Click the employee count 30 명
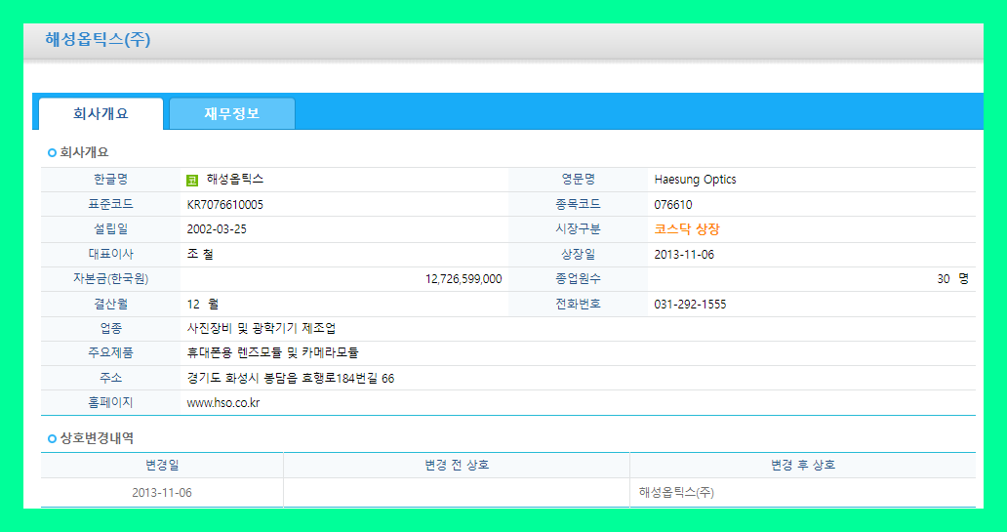The image size is (1007, 532). pos(952,279)
